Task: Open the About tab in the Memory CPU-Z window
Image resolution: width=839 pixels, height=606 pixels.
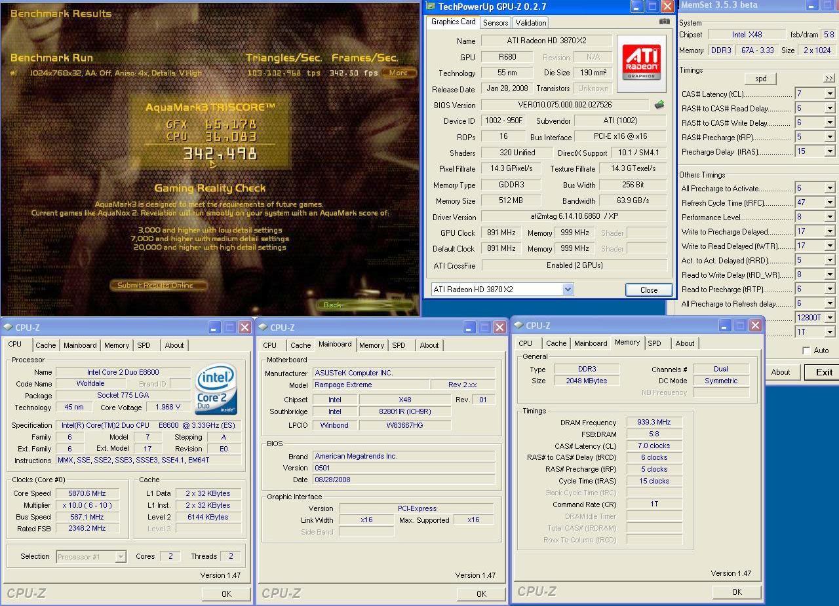Action: tap(685, 343)
